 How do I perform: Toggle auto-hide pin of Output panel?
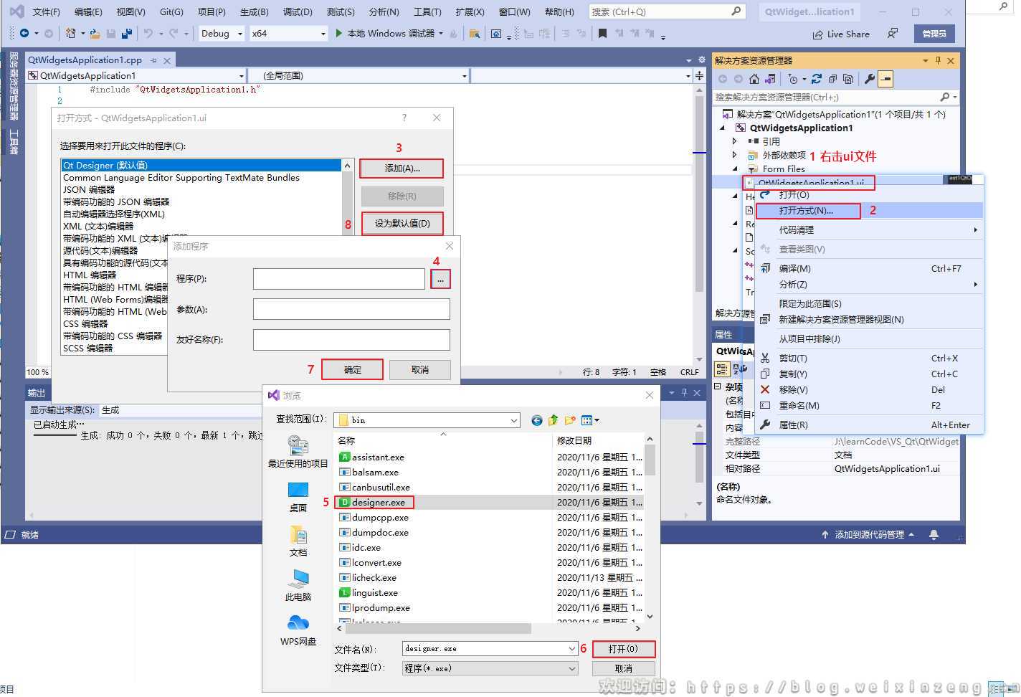tap(684, 393)
